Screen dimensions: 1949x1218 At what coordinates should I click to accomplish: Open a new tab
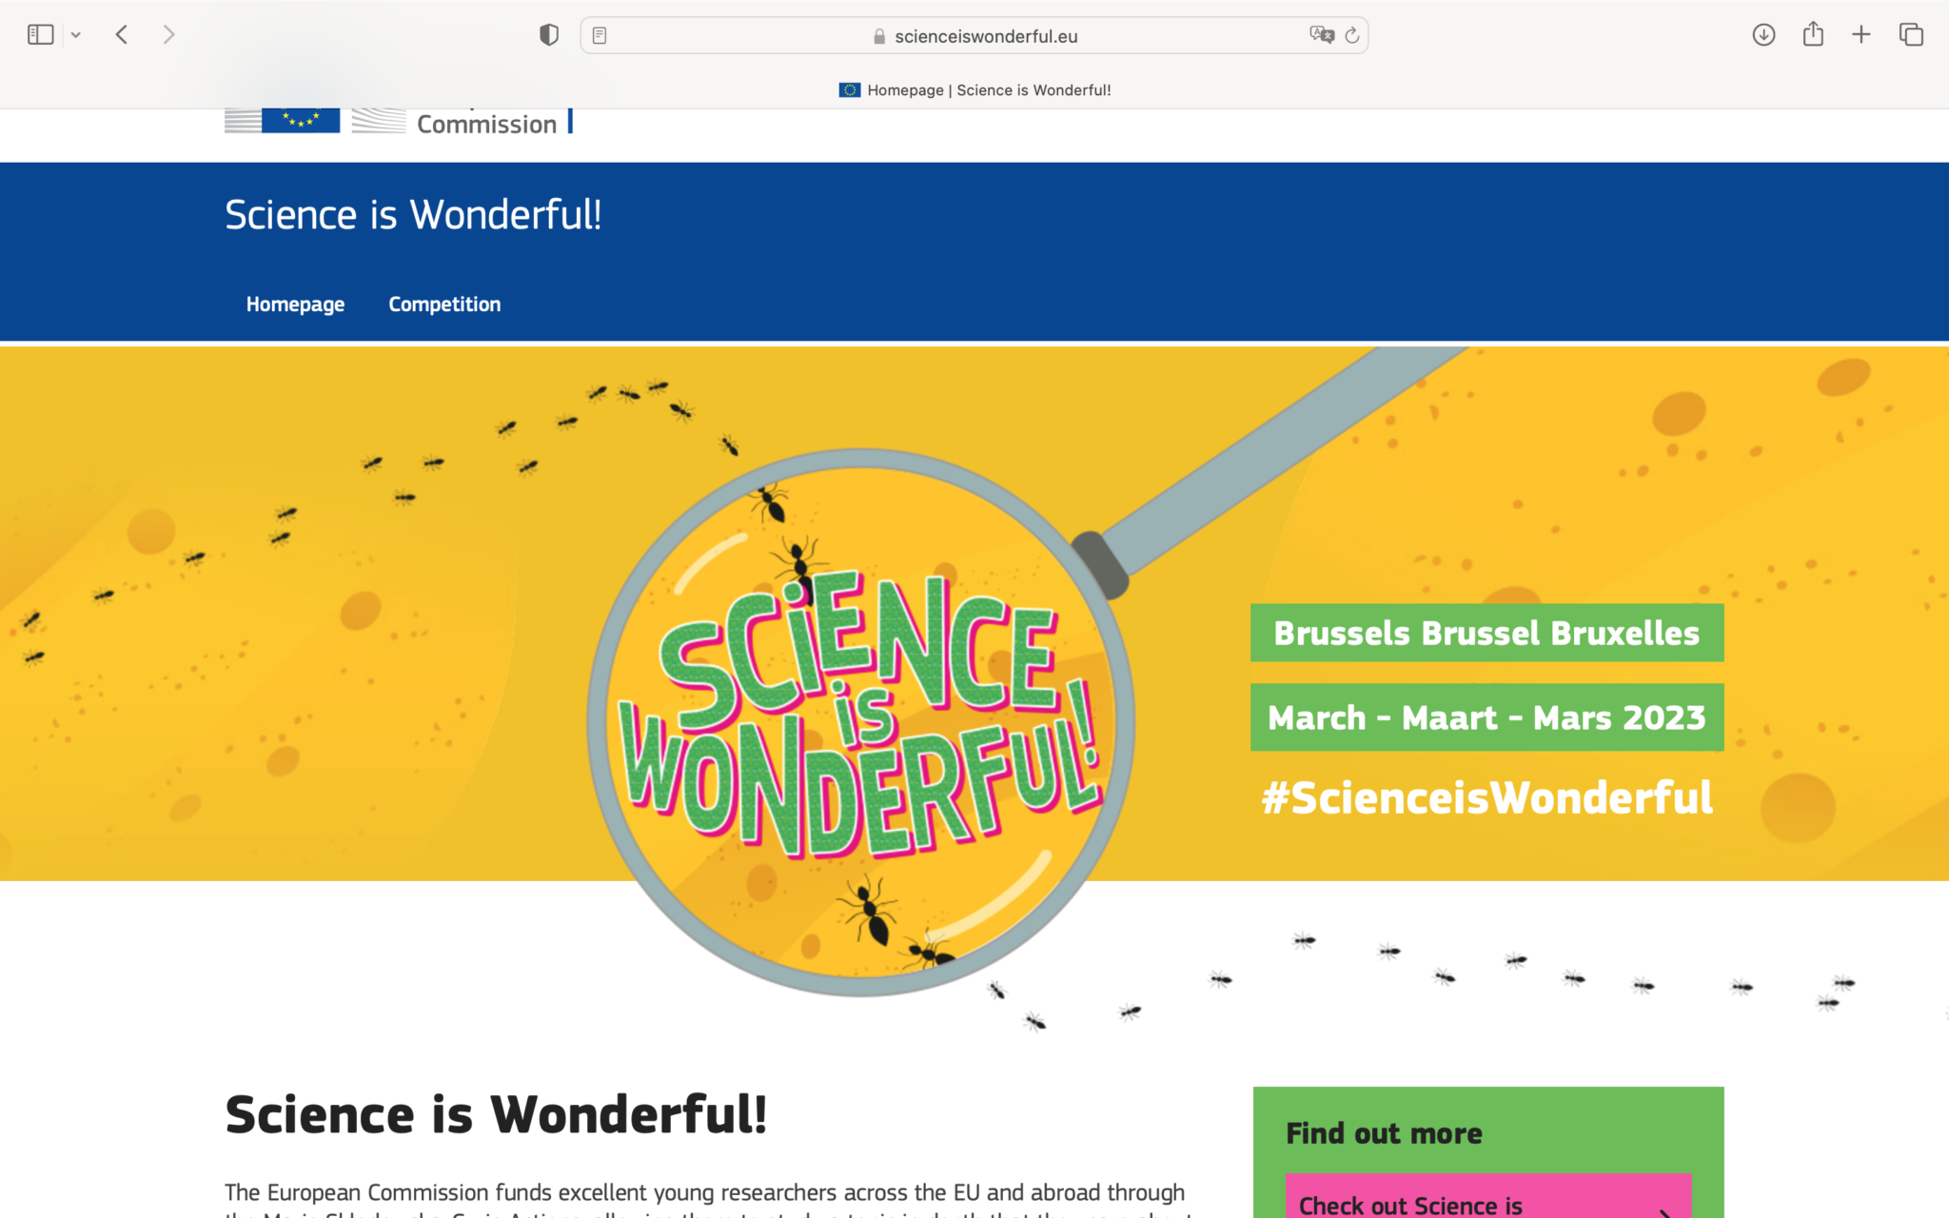coord(1860,34)
